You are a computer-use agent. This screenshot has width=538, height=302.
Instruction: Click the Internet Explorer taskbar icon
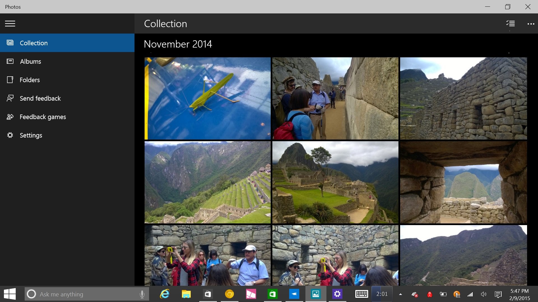tap(164, 294)
